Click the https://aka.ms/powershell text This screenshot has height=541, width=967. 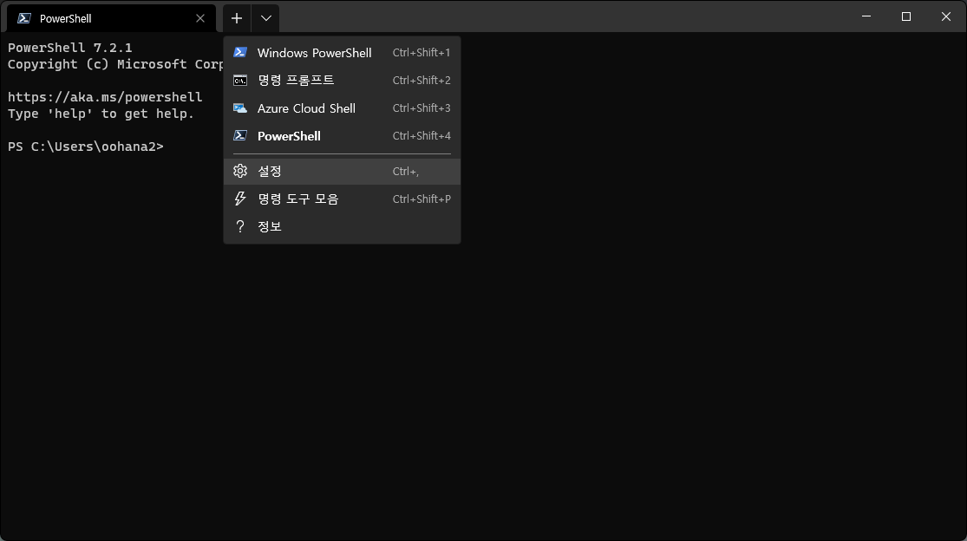click(105, 97)
